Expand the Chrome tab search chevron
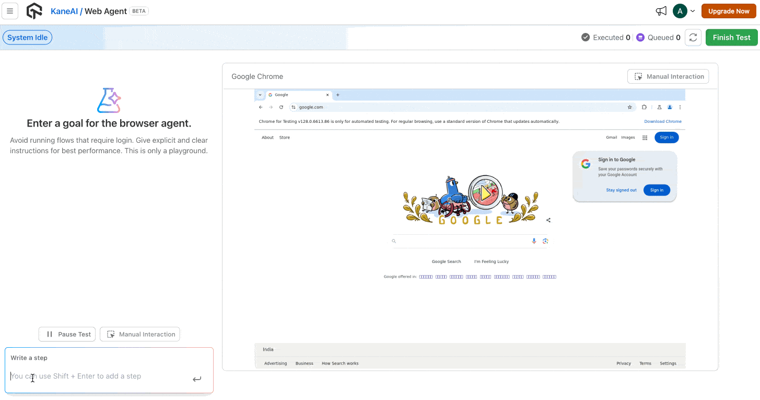This screenshot has width=760, height=400. (260, 95)
